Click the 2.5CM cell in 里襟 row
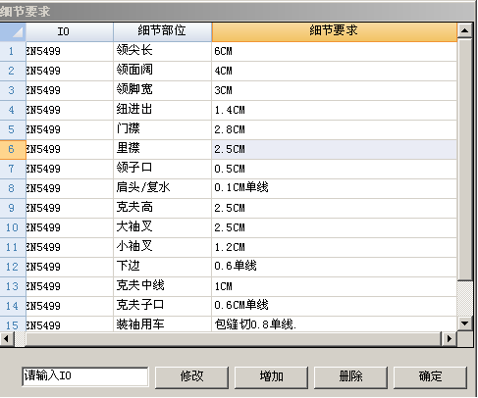 pyautogui.click(x=335, y=149)
